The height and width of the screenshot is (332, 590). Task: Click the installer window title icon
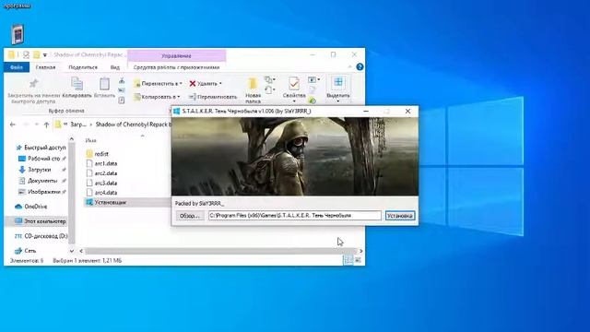coord(176,111)
